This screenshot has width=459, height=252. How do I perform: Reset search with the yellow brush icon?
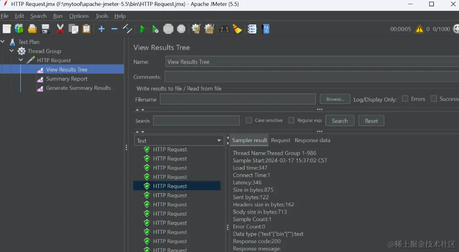(237, 29)
